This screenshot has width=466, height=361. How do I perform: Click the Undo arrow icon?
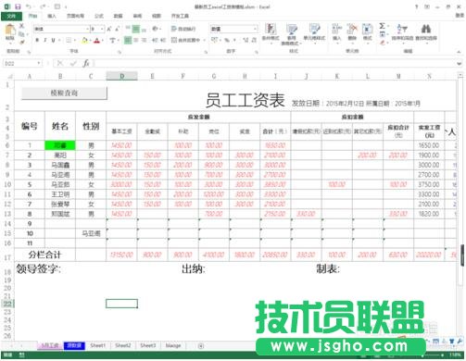[x=29, y=6]
